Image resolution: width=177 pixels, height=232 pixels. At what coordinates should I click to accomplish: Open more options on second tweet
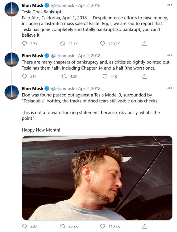tap(170, 55)
